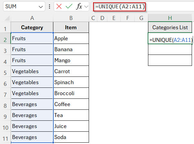Image resolution: width=194 pixels, height=144 pixels.
Task: Click the formula bar options three-dot handle
Action: 49,6
